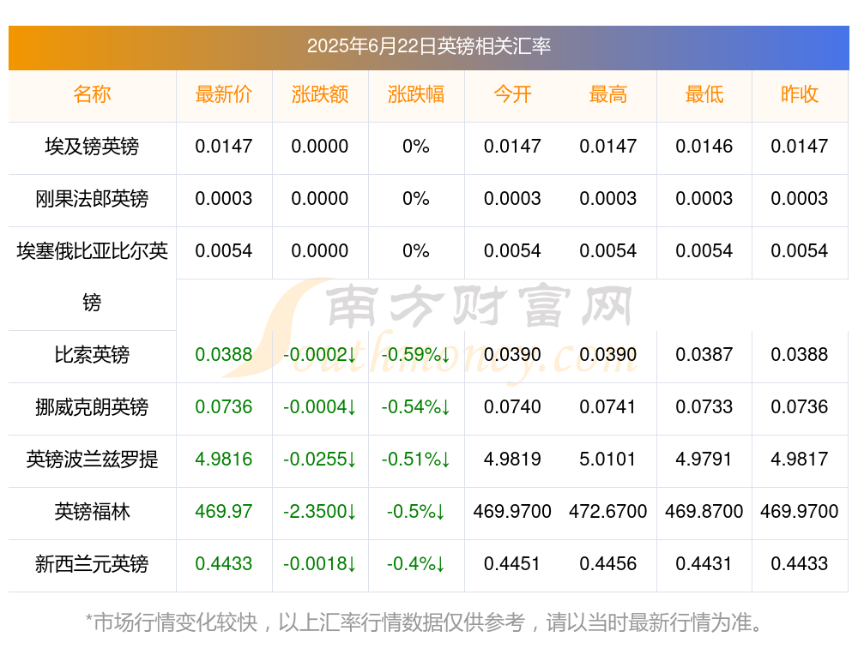Select the 英镑福林 row name
The image size is (858, 649).
tap(92, 512)
